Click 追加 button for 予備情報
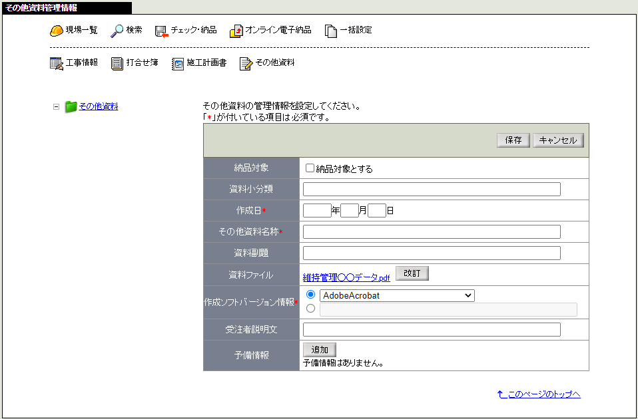 coord(320,350)
